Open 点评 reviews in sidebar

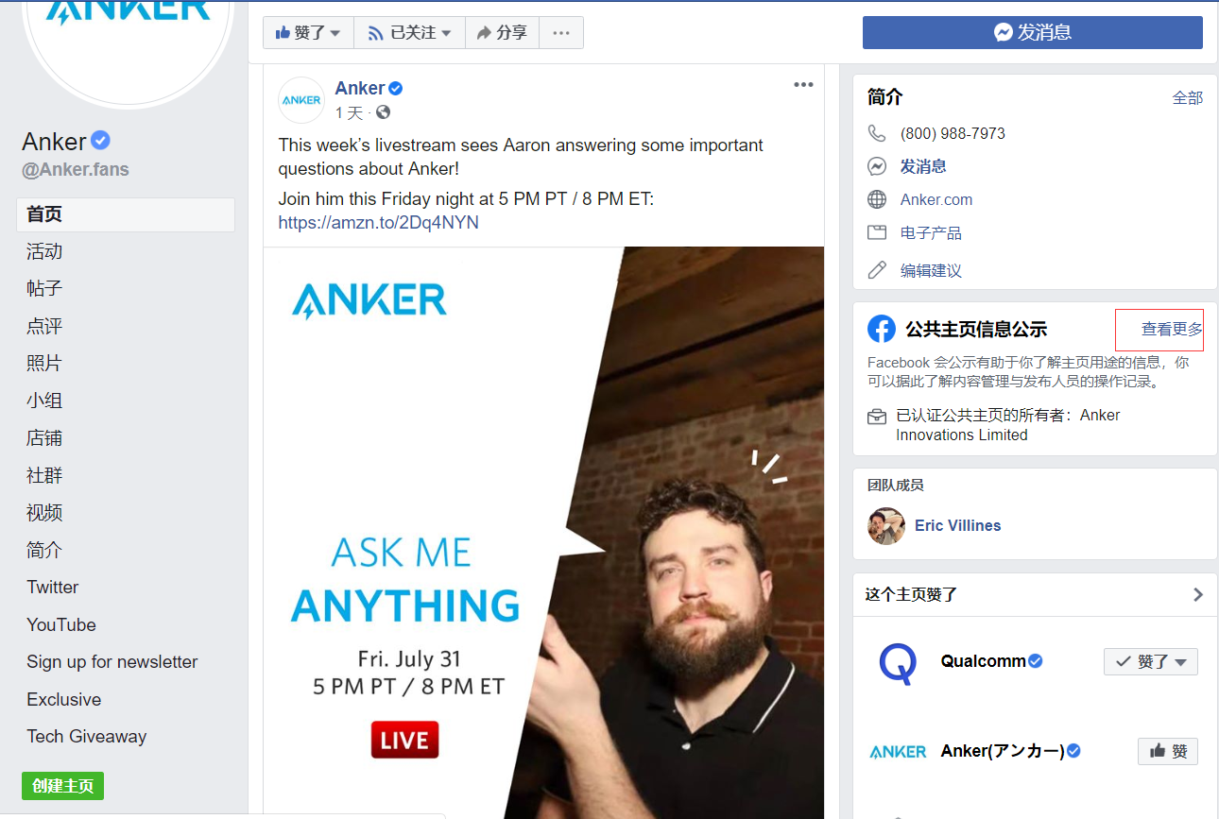tap(44, 326)
